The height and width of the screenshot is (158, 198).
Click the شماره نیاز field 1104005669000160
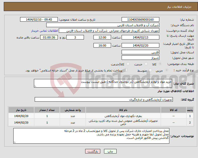click(140, 19)
